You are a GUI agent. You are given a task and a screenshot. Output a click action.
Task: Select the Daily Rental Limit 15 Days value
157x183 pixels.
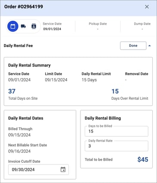coord(89,80)
